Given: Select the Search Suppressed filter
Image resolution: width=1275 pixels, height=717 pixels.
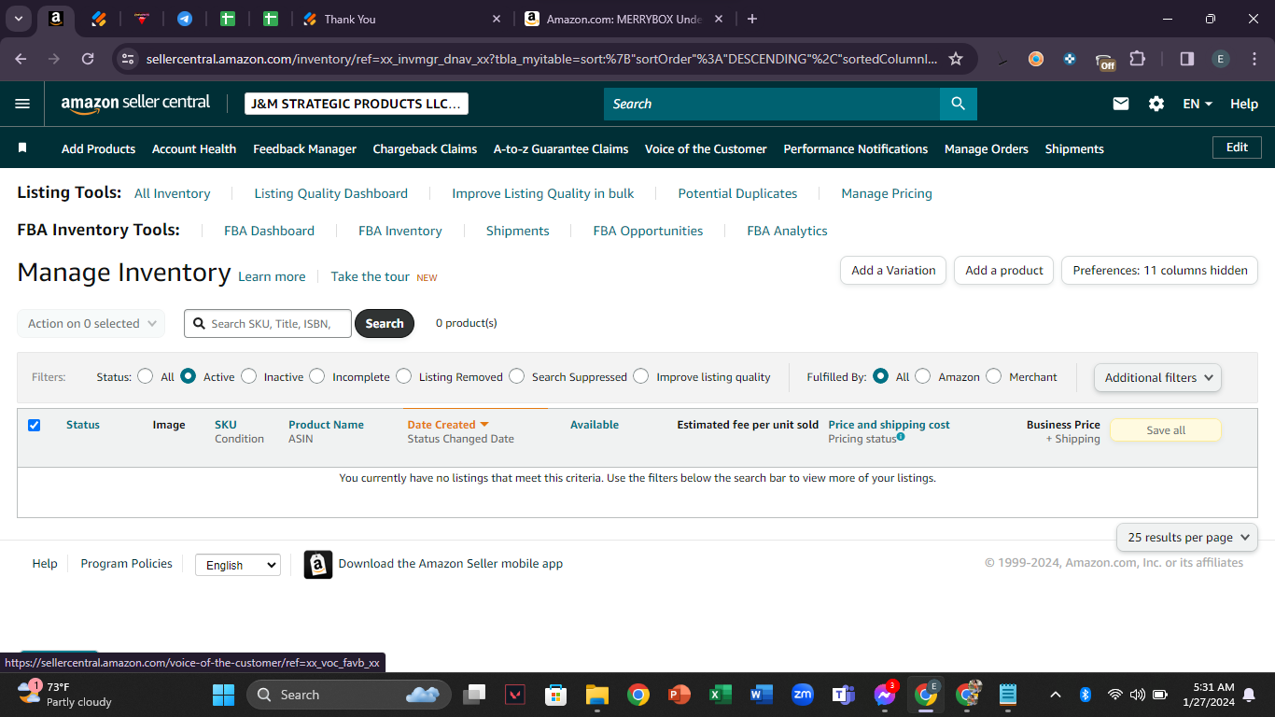Looking at the screenshot, I should (517, 376).
